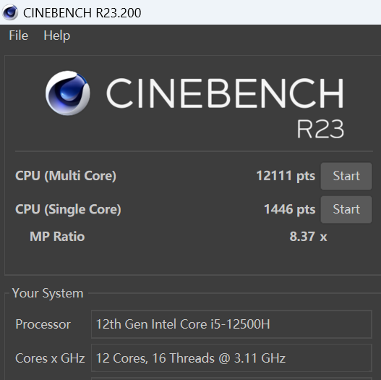The image size is (381, 380).
Task: Click the Processor label
Action: click(x=43, y=324)
